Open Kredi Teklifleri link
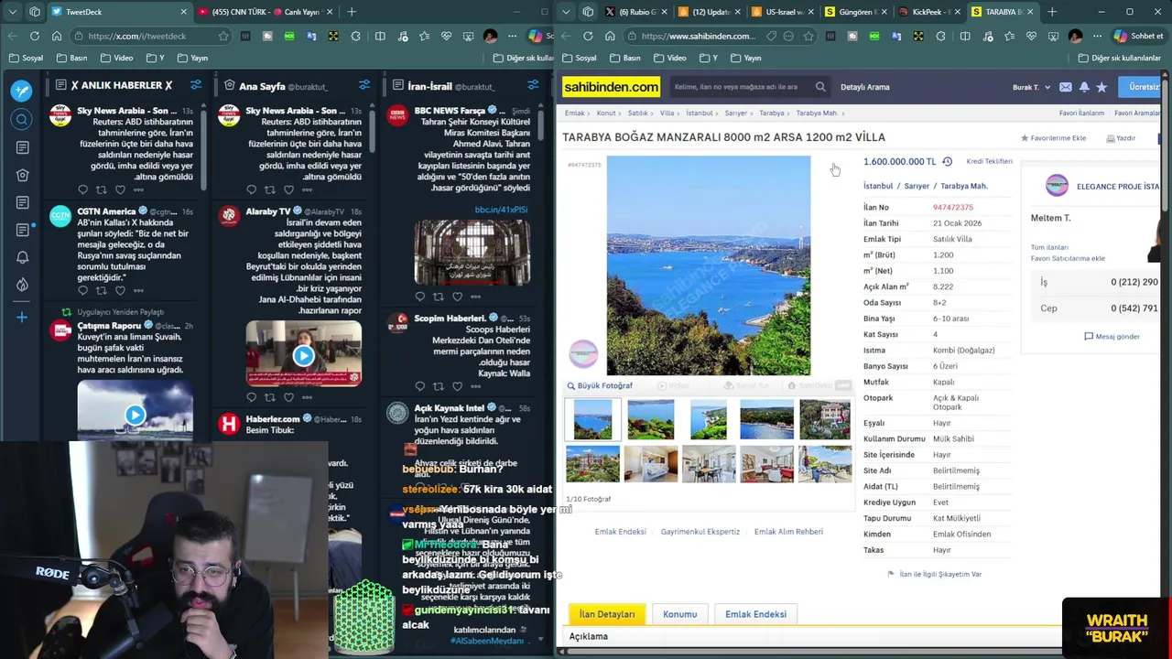1172x659 pixels. pyautogui.click(x=989, y=161)
